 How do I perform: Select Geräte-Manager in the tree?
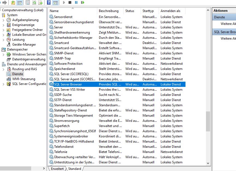(24, 45)
